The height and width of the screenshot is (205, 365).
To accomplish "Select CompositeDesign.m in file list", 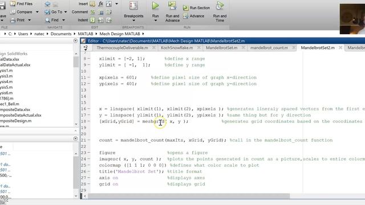I will (15, 121).
